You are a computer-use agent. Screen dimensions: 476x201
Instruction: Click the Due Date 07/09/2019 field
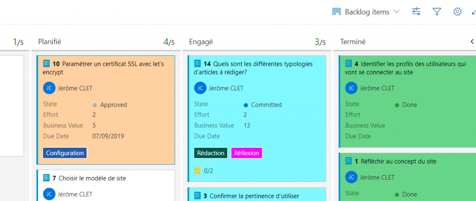84,136
